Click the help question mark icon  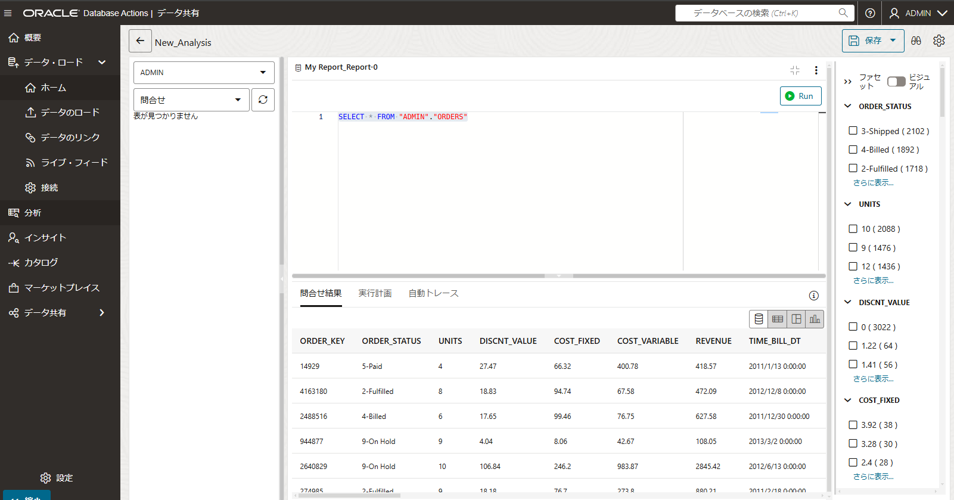tap(870, 13)
